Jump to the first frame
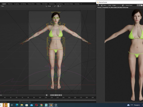The image size is (143, 107). [x=51, y=95]
